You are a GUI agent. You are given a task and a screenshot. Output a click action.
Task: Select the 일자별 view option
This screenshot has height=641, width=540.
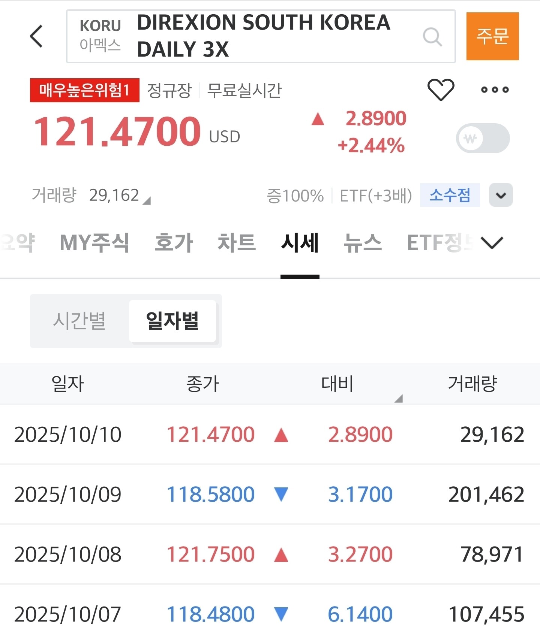pos(172,321)
